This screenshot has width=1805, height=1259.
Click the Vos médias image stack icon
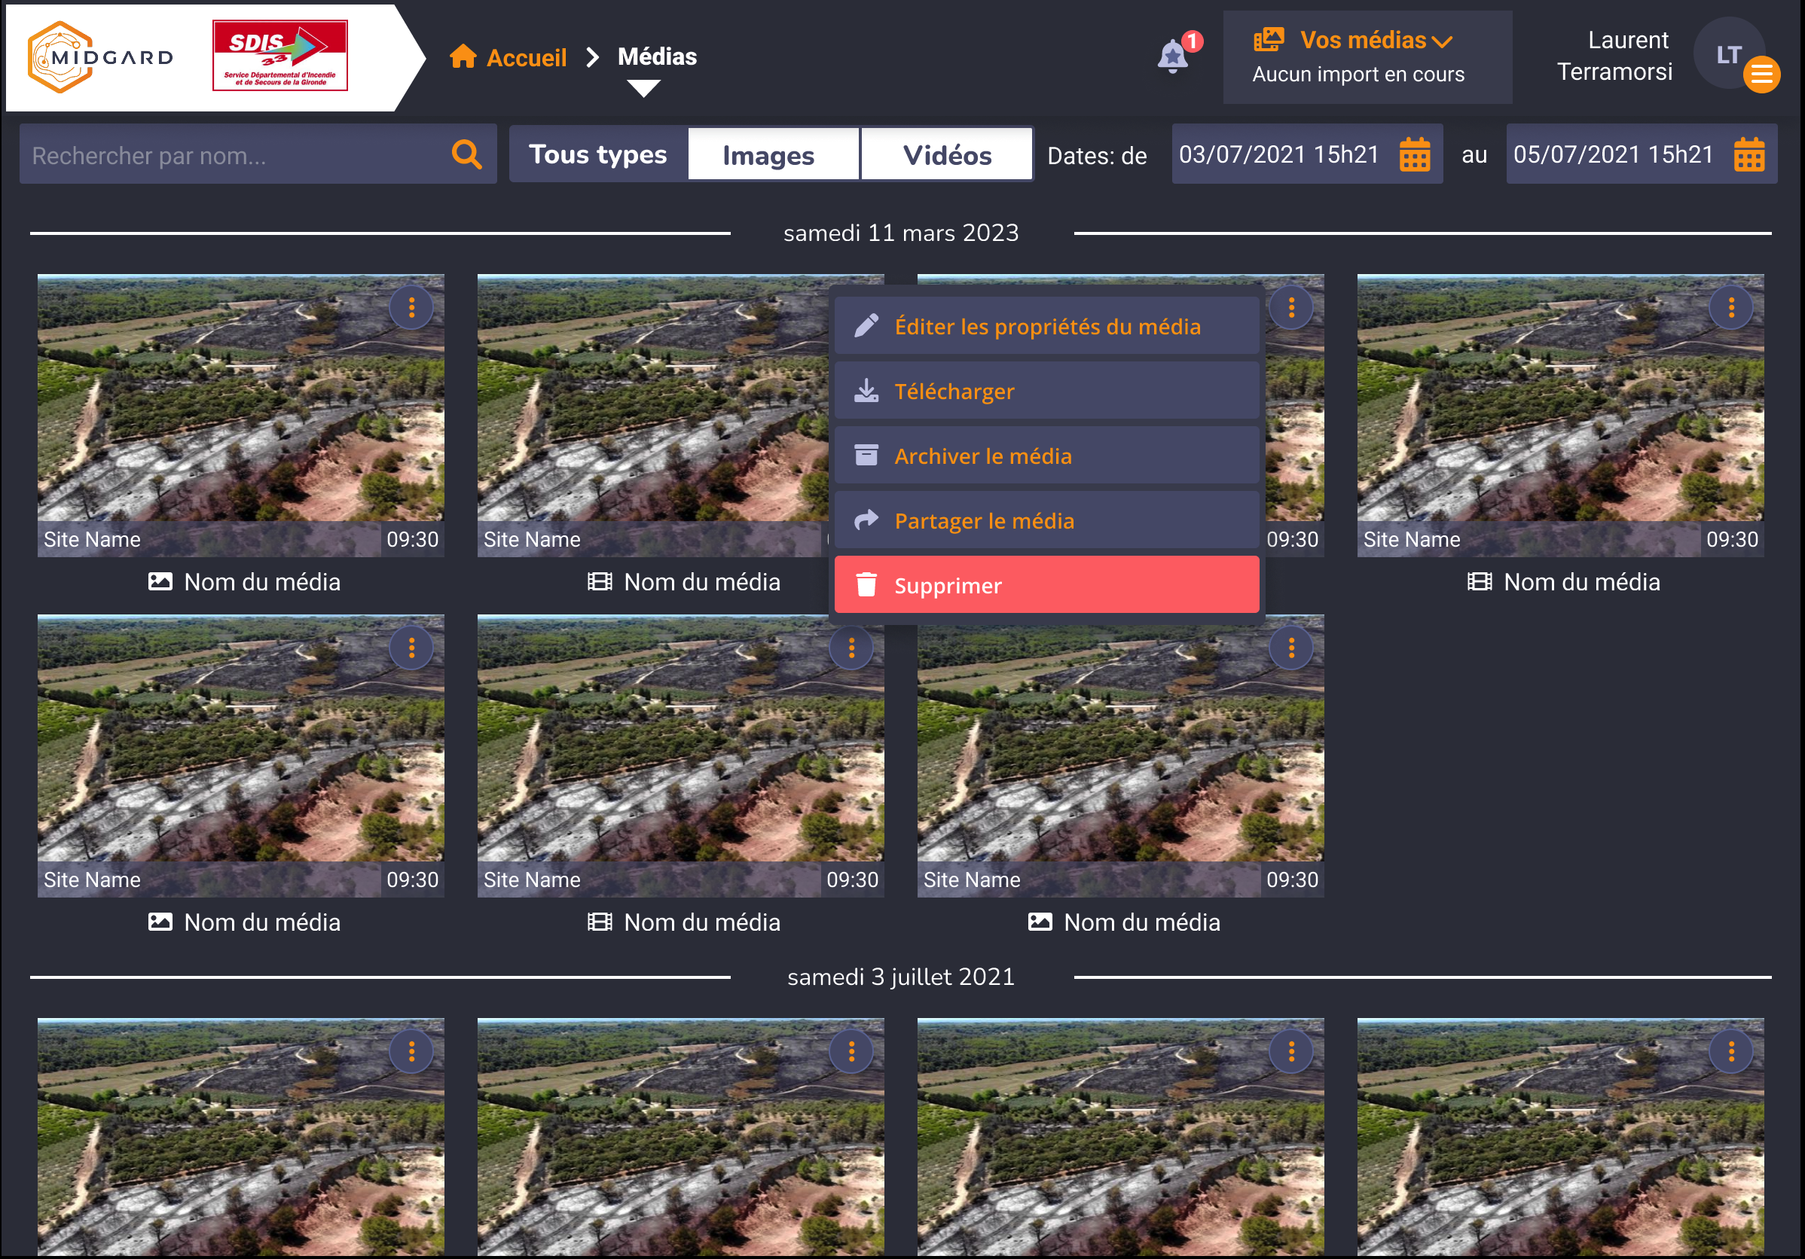click(x=1268, y=40)
